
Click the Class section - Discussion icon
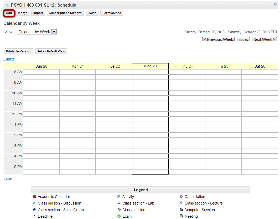(x=34, y=203)
